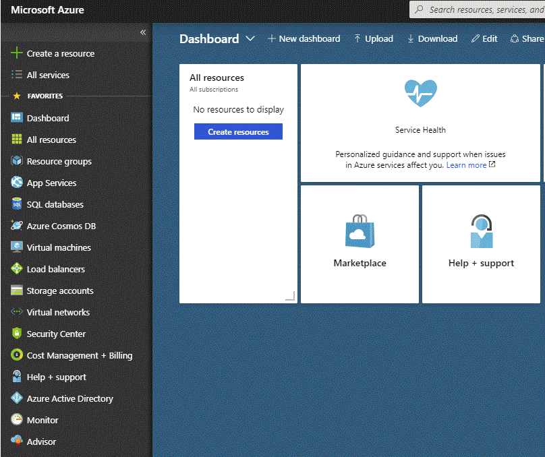Click Share in the dashboard toolbar

point(527,38)
